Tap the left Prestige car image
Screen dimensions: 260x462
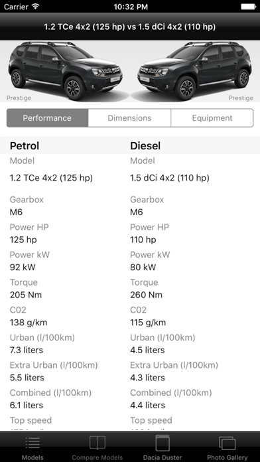66,70
